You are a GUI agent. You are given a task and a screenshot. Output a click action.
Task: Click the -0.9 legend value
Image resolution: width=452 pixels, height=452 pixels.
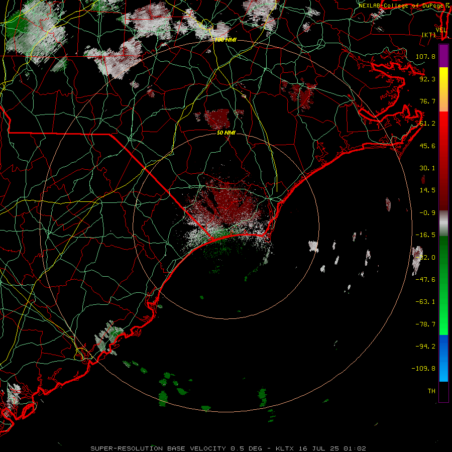coord(427,213)
